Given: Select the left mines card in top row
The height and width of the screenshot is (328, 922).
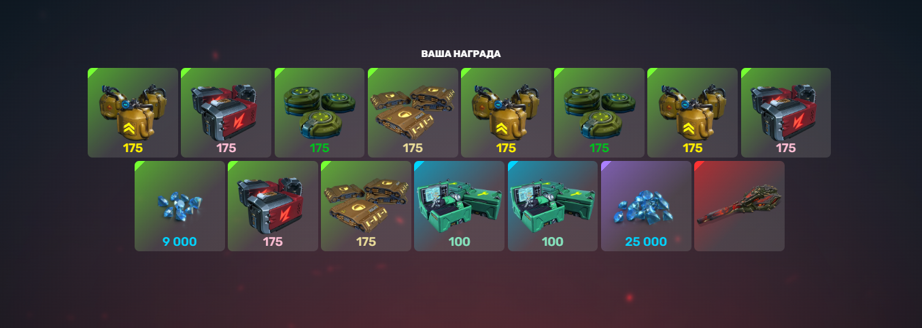Looking at the screenshot, I should point(320,113).
